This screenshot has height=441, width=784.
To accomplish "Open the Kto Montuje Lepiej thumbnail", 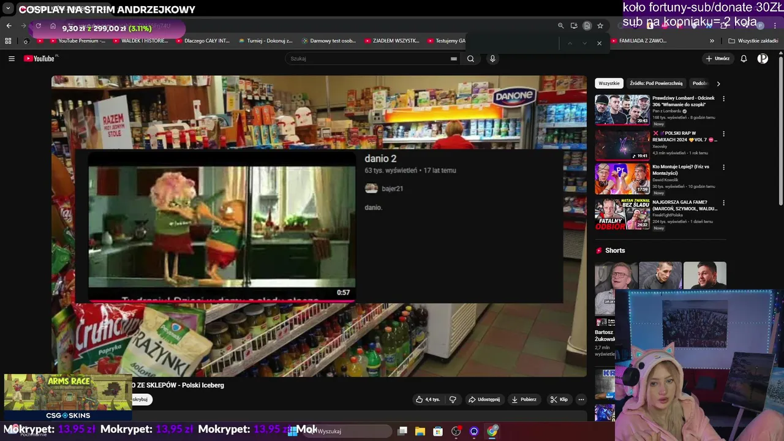I will [x=622, y=178].
